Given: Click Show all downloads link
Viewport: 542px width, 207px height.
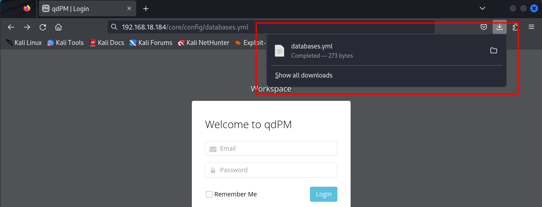Looking at the screenshot, I should click(304, 75).
